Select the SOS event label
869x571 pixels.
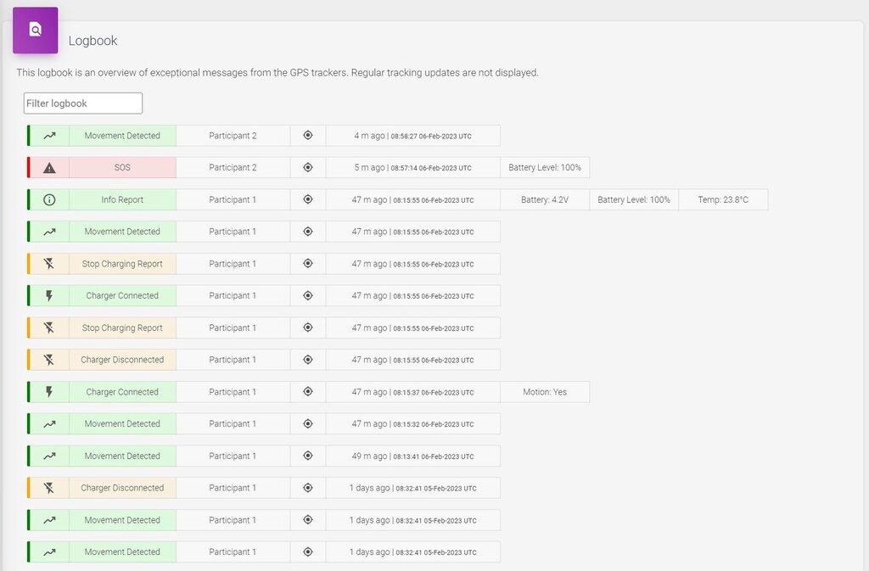[121, 167]
